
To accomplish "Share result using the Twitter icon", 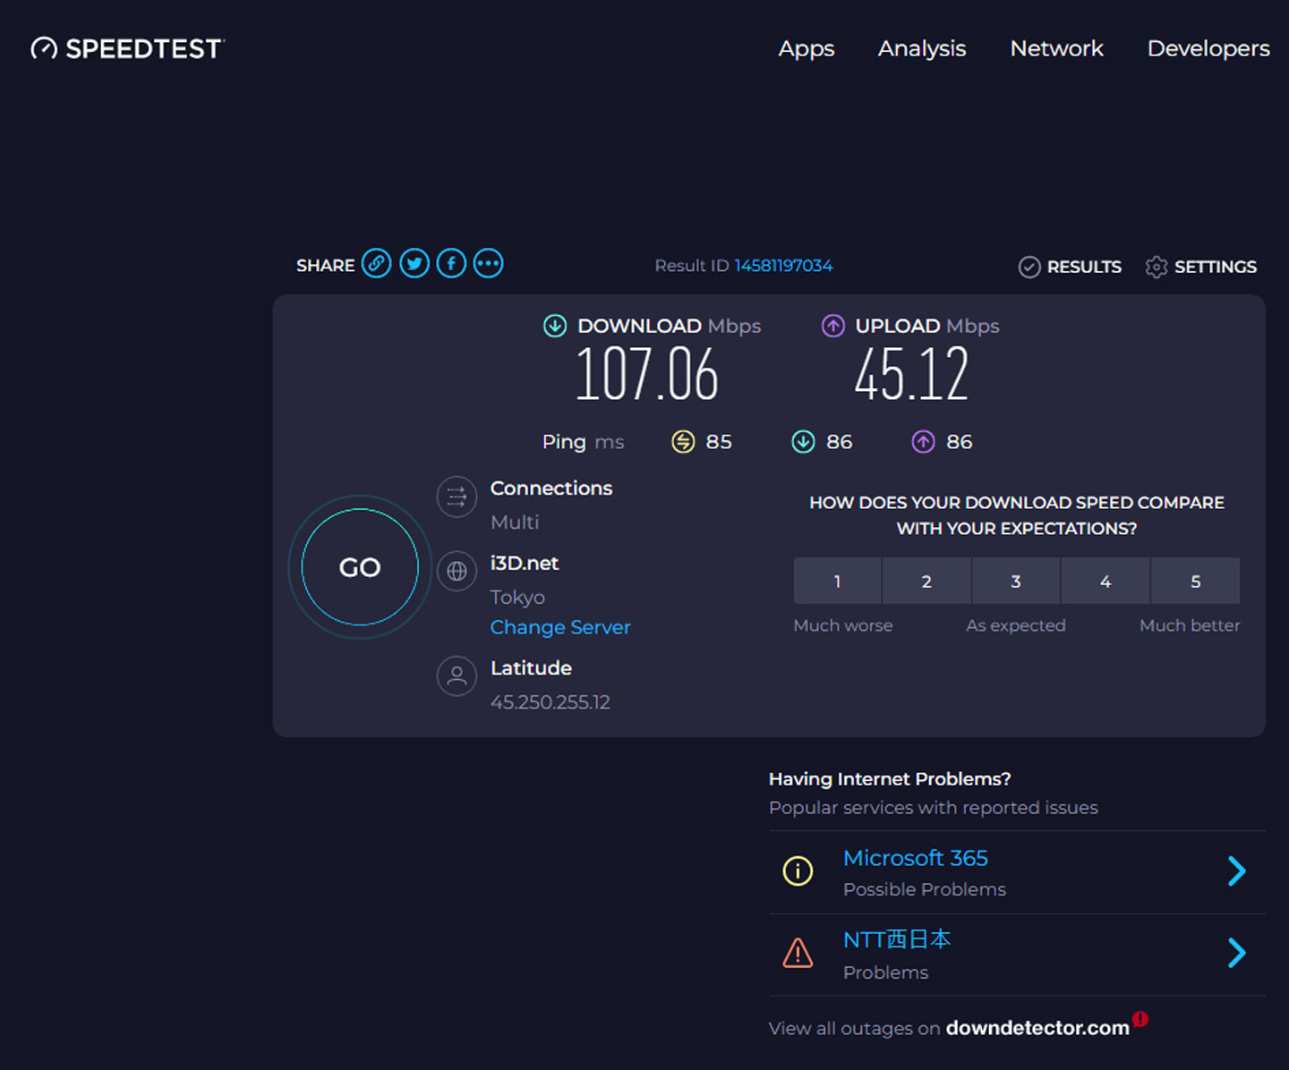I will click(x=414, y=264).
